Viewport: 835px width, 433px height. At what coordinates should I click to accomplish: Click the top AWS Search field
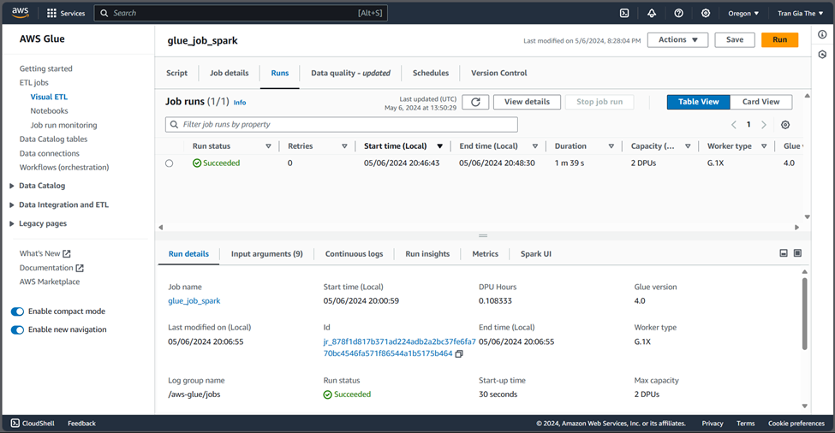[x=241, y=14]
